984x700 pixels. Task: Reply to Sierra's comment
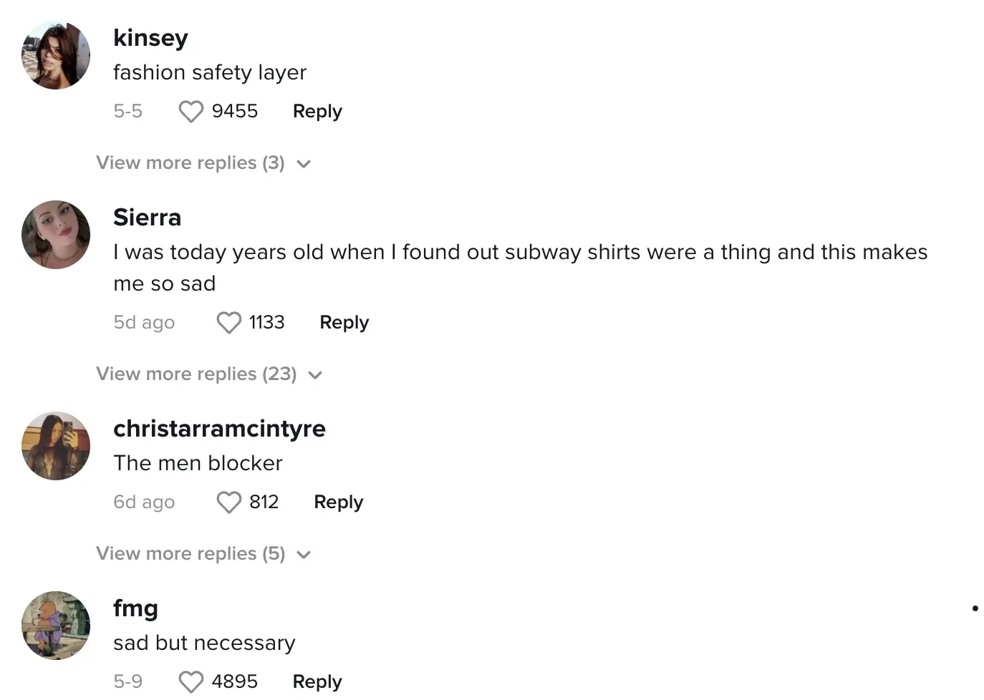coord(344,323)
